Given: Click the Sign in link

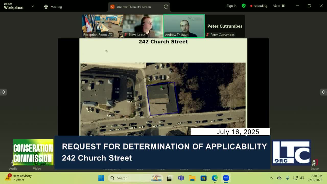Looking at the screenshot, I should point(231,6).
